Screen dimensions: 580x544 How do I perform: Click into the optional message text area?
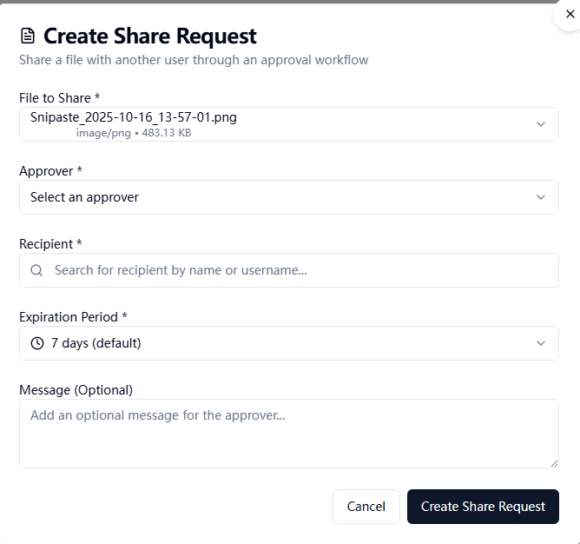click(x=288, y=433)
